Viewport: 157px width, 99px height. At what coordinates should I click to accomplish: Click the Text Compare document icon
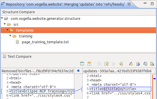(x=4, y=56)
